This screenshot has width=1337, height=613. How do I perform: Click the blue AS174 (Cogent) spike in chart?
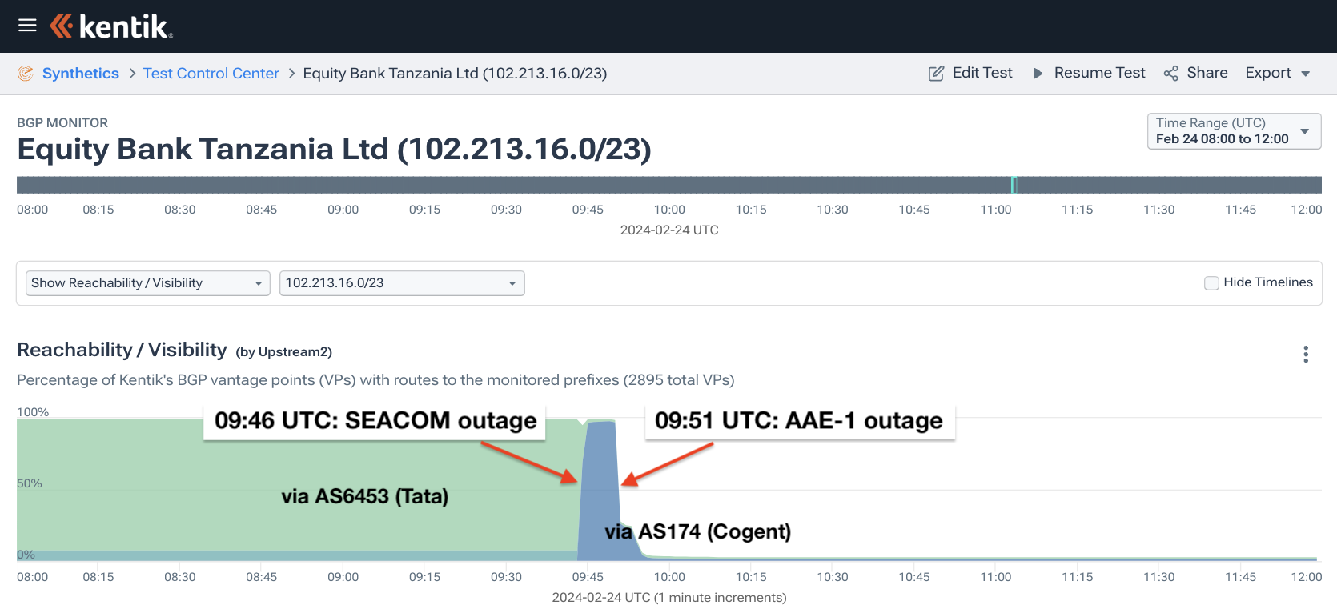click(600, 490)
